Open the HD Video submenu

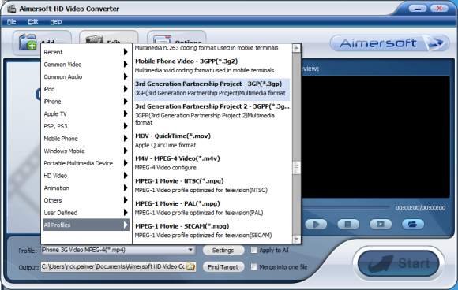[x=86, y=176]
